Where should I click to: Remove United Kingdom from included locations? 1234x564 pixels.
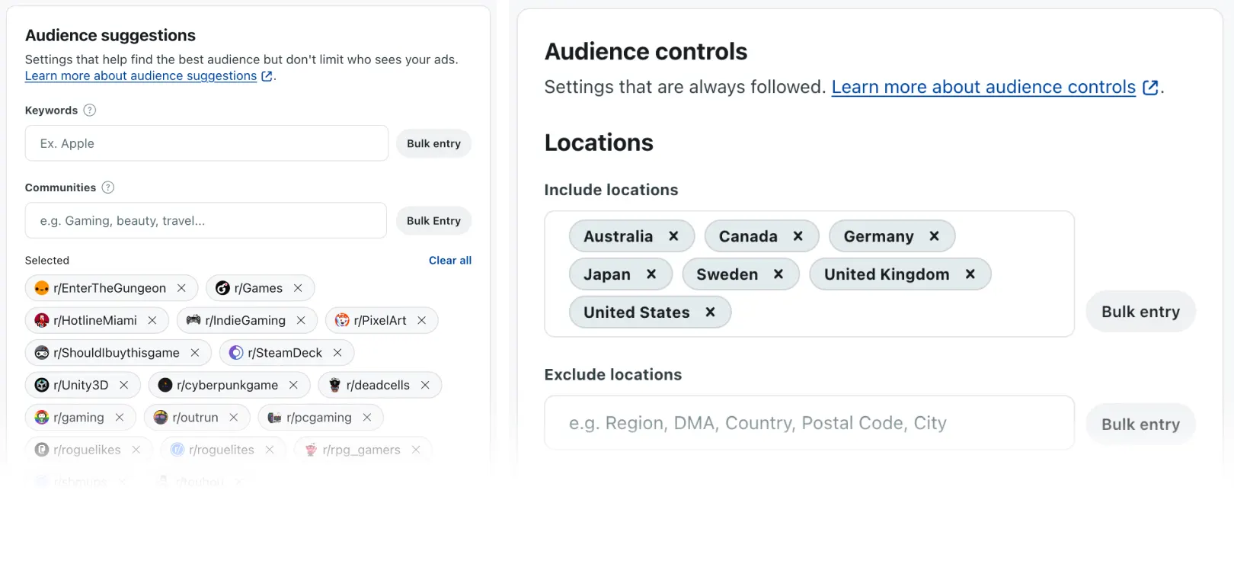(x=970, y=274)
